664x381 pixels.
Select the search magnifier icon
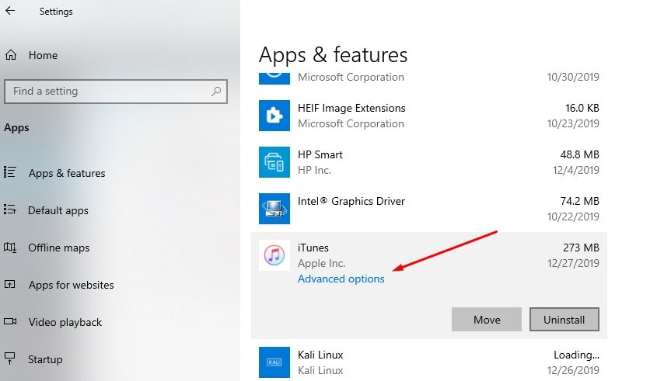(216, 92)
